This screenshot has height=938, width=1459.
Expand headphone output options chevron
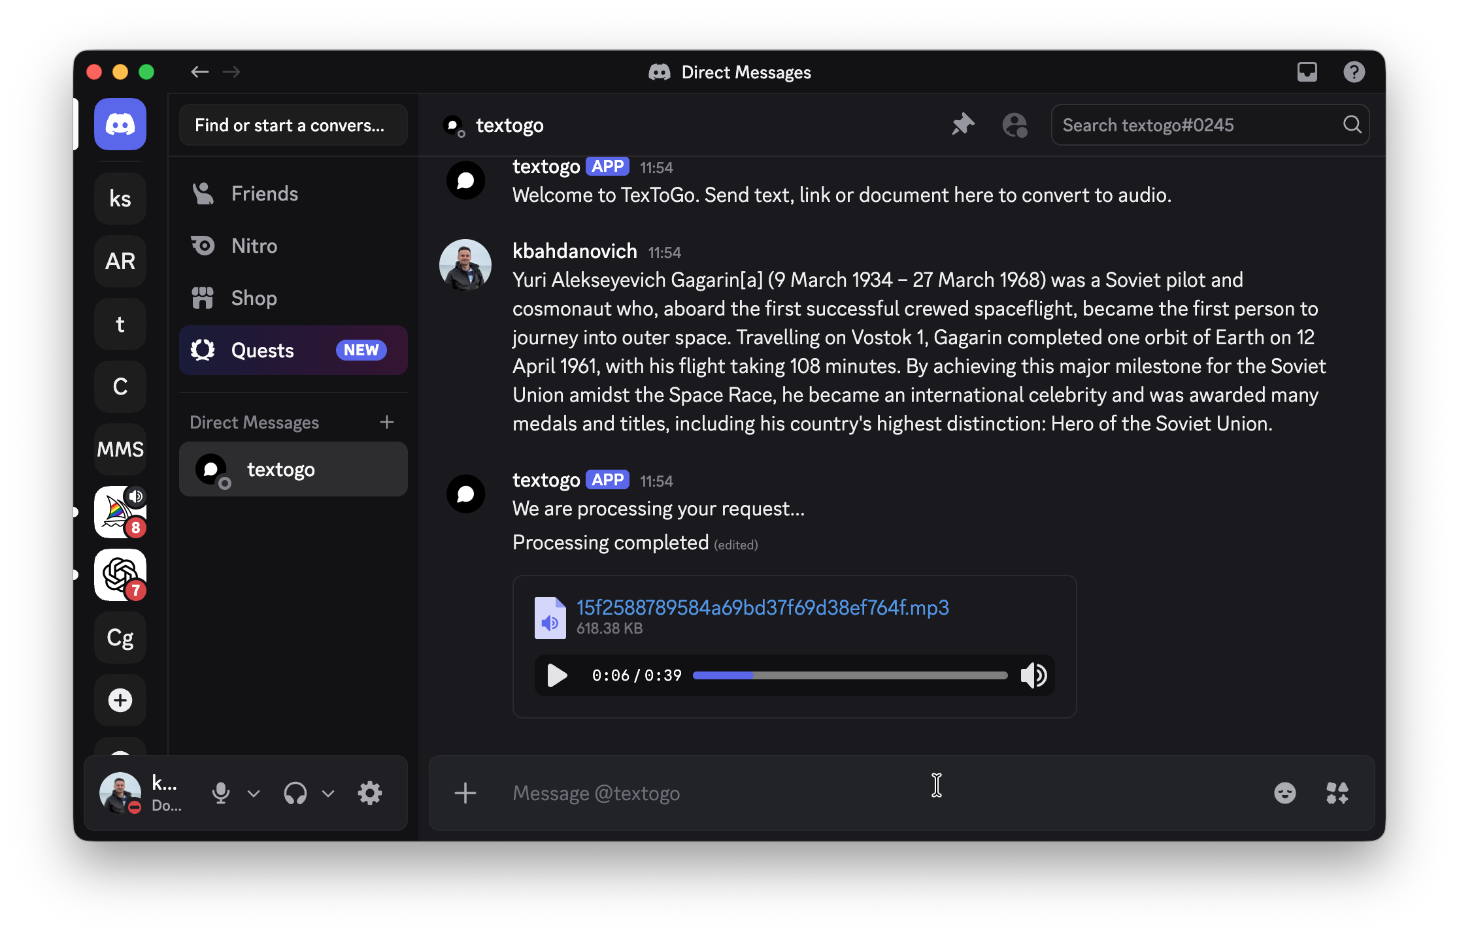tap(329, 793)
